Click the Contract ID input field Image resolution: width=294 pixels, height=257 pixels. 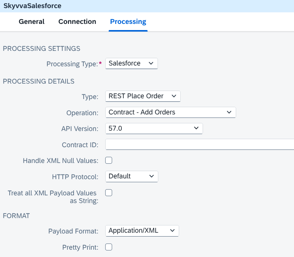point(200,144)
